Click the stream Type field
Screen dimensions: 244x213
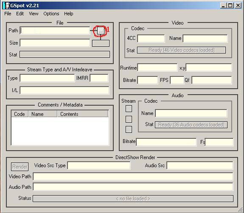pos(47,78)
